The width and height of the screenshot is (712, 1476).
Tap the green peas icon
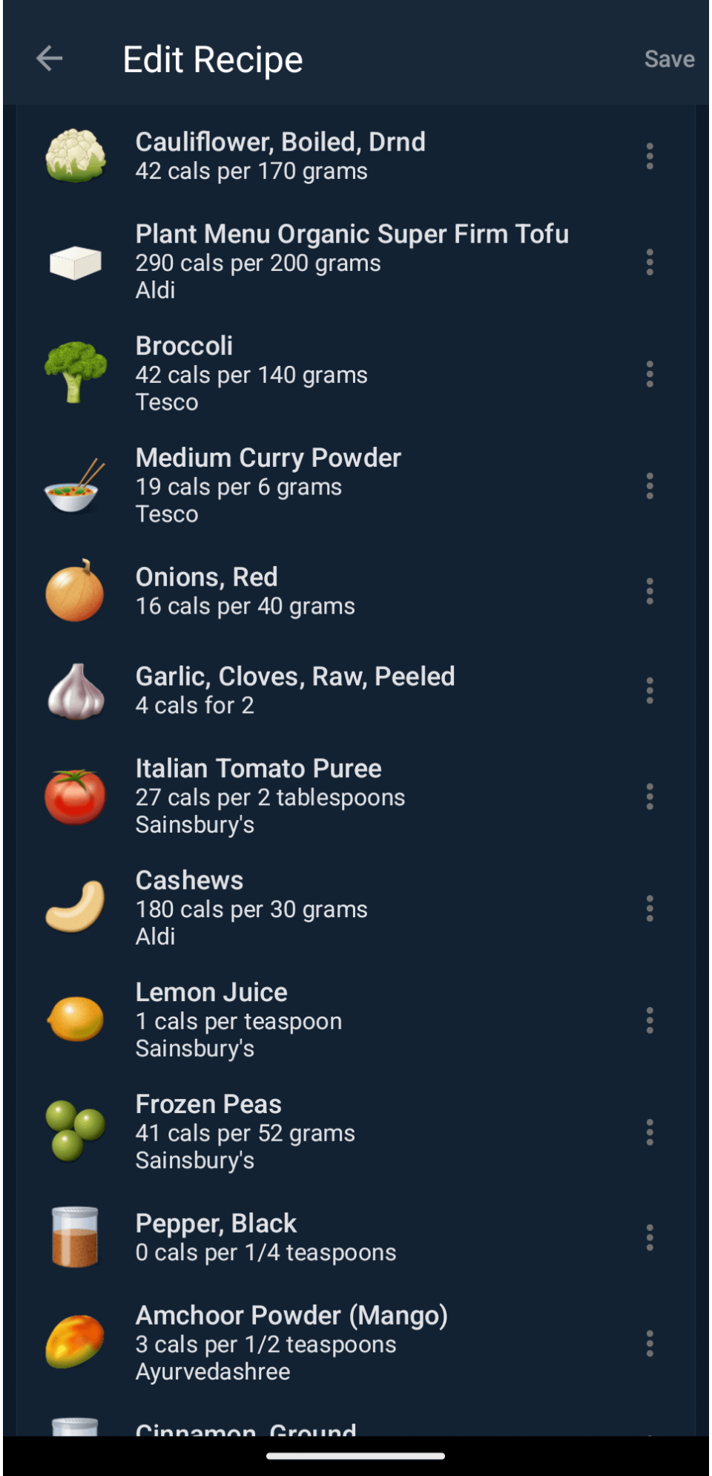75,1131
